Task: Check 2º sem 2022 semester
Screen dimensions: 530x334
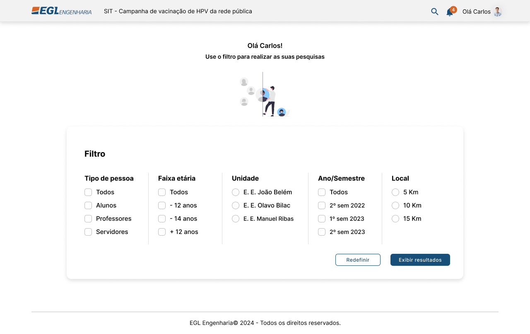Action: point(322,205)
